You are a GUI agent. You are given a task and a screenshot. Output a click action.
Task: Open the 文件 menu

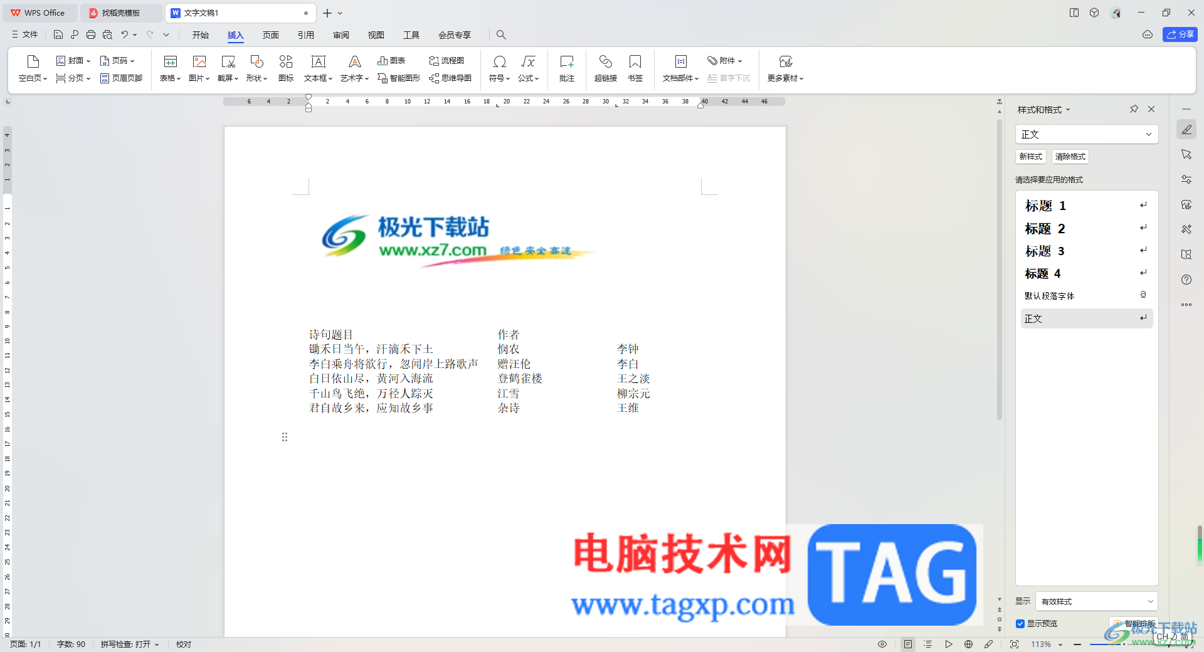[25, 34]
